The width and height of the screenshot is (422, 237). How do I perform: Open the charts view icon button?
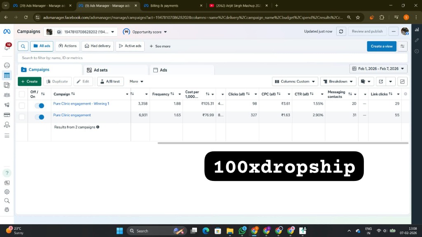coord(402,82)
